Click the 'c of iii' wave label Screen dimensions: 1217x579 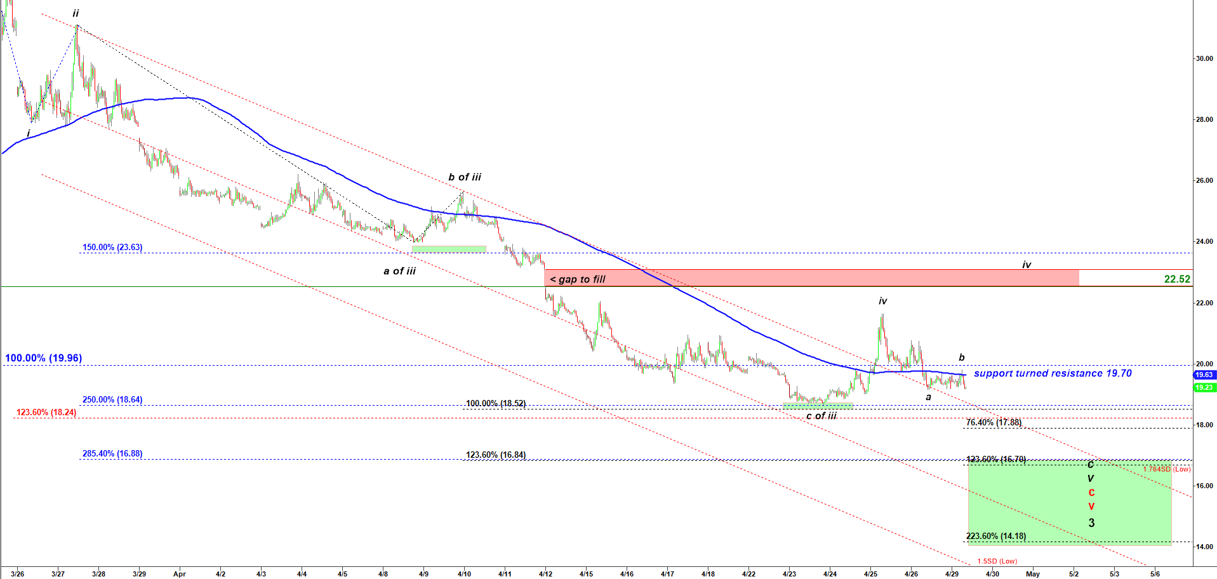coord(821,416)
